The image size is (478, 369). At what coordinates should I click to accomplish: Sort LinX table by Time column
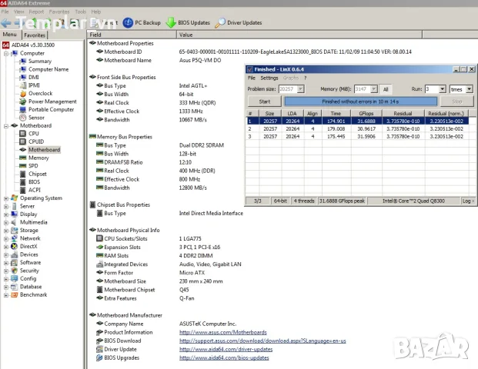coord(336,113)
